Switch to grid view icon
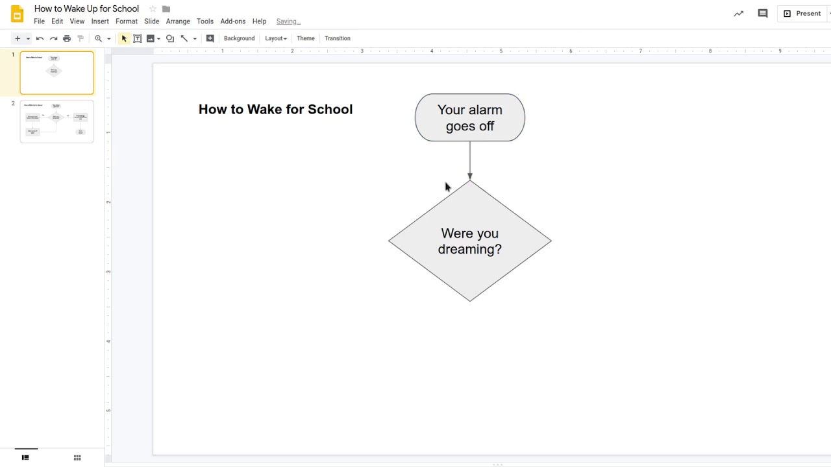Image resolution: width=831 pixels, height=467 pixels. coord(77,457)
